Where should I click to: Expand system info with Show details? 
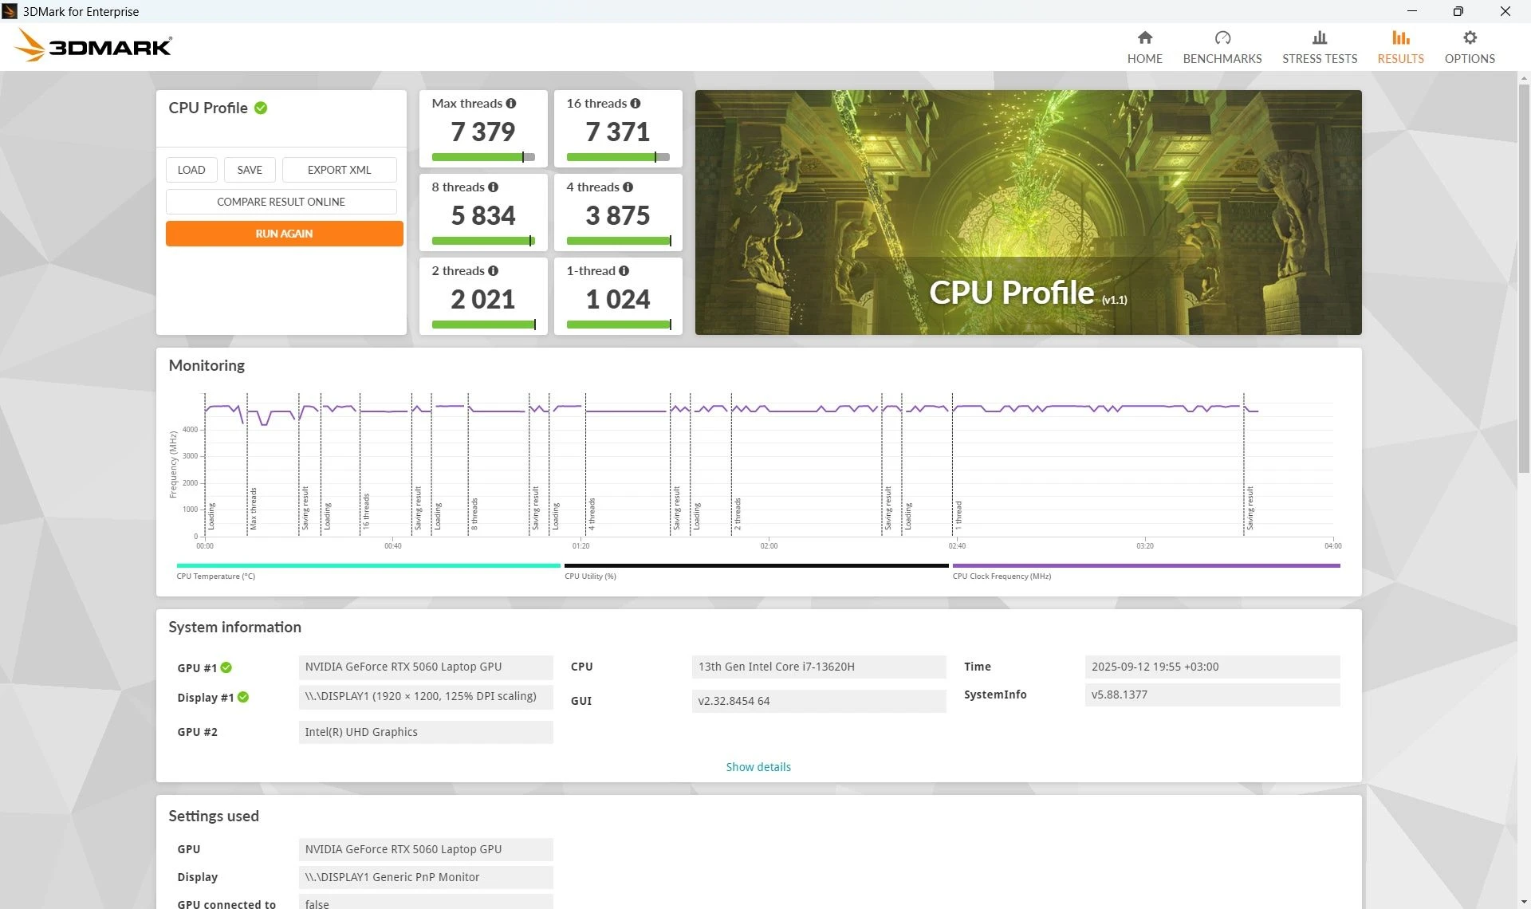pyautogui.click(x=758, y=767)
